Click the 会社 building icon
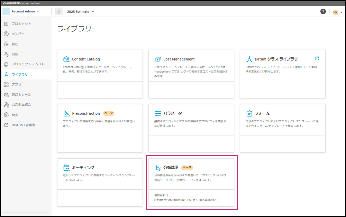The width and height of the screenshot is (346, 217). [x=6, y=44]
